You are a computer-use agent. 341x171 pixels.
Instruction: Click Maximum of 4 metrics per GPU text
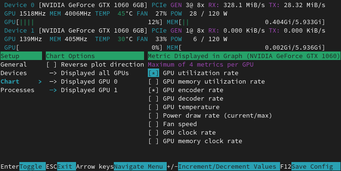201,65
